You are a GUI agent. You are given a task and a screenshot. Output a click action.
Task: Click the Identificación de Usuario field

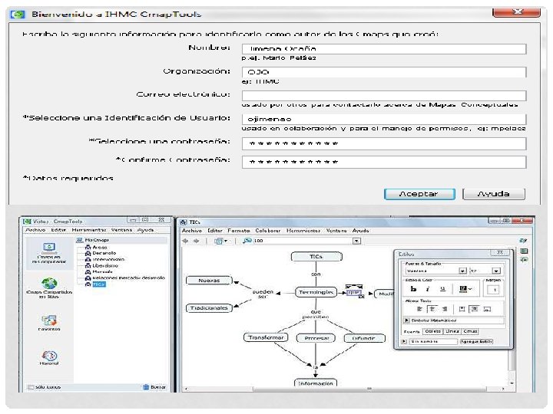pos(384,119)
